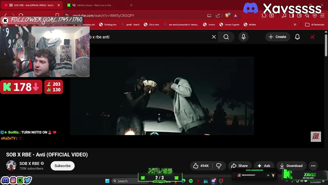Click the video title text
The image size is (328, 185).
[x=47, y=155]
